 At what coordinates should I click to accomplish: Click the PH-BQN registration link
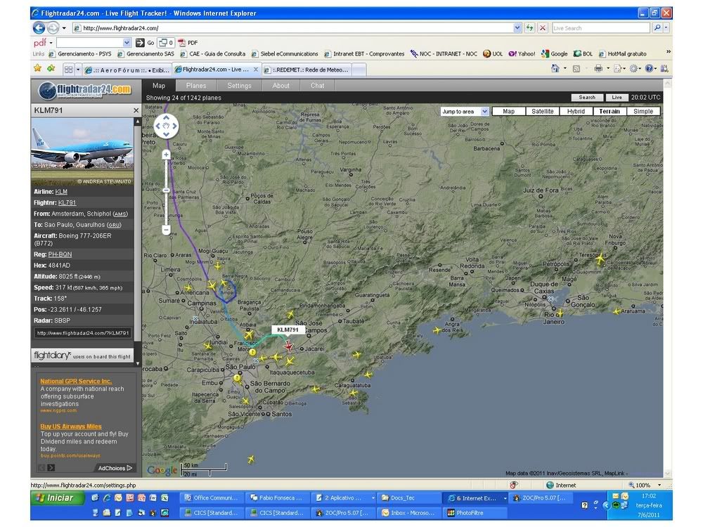point(60,254)
